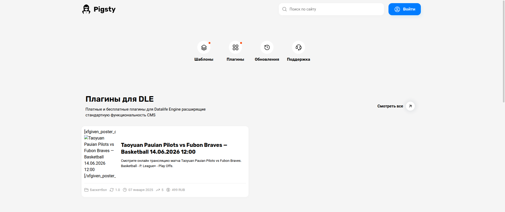Click the price coin icon beside 499 RUB
505x212 pixels.
click(168, 190)
